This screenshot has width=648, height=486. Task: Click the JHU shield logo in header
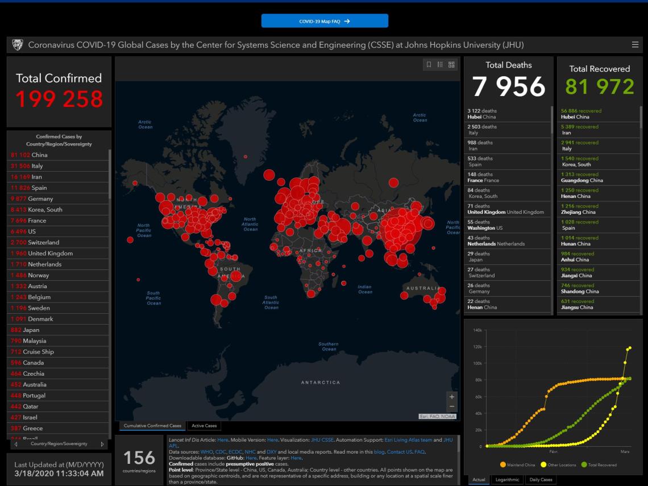coord(18,45)
